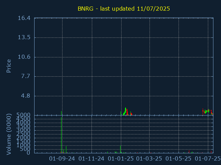The image size is (221, 165).
Task: Click the 01-09-24 date label
Action: [62, 159]
